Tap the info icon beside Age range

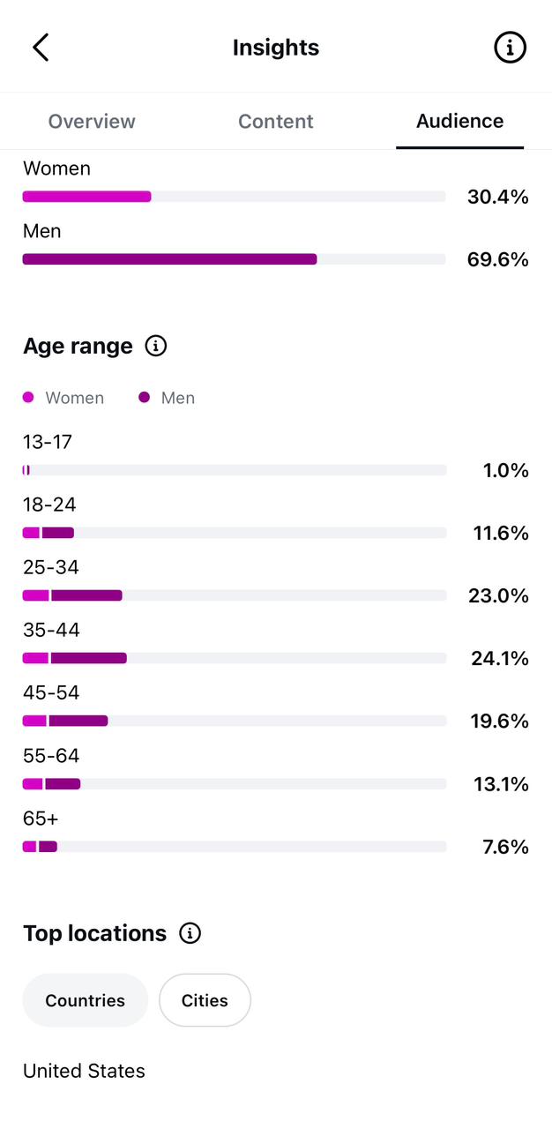156,346
